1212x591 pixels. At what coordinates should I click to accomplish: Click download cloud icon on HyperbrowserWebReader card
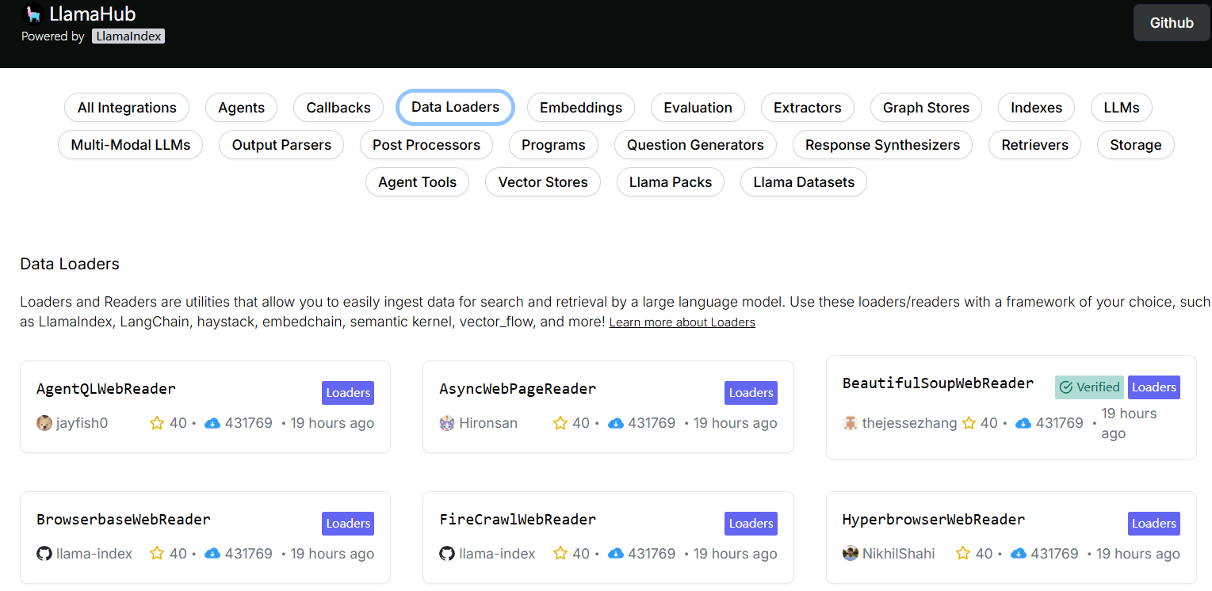click(x=1019, y=554)
